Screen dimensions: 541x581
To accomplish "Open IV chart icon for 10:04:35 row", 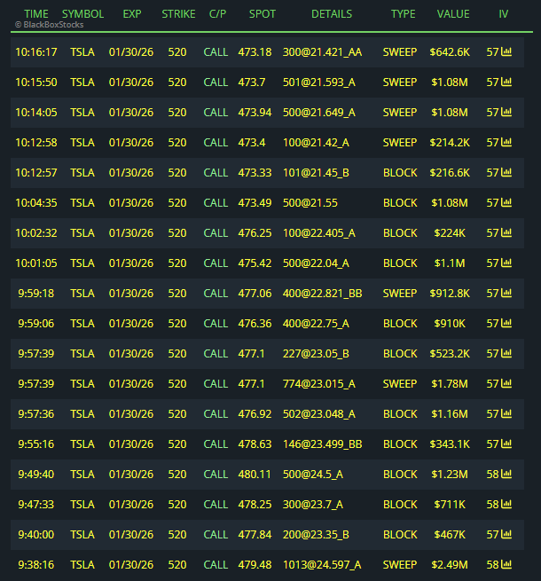I will pos(506,202).
